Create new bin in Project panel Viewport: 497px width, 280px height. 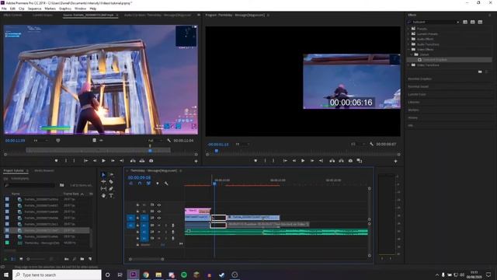click(x=82, y=259)
